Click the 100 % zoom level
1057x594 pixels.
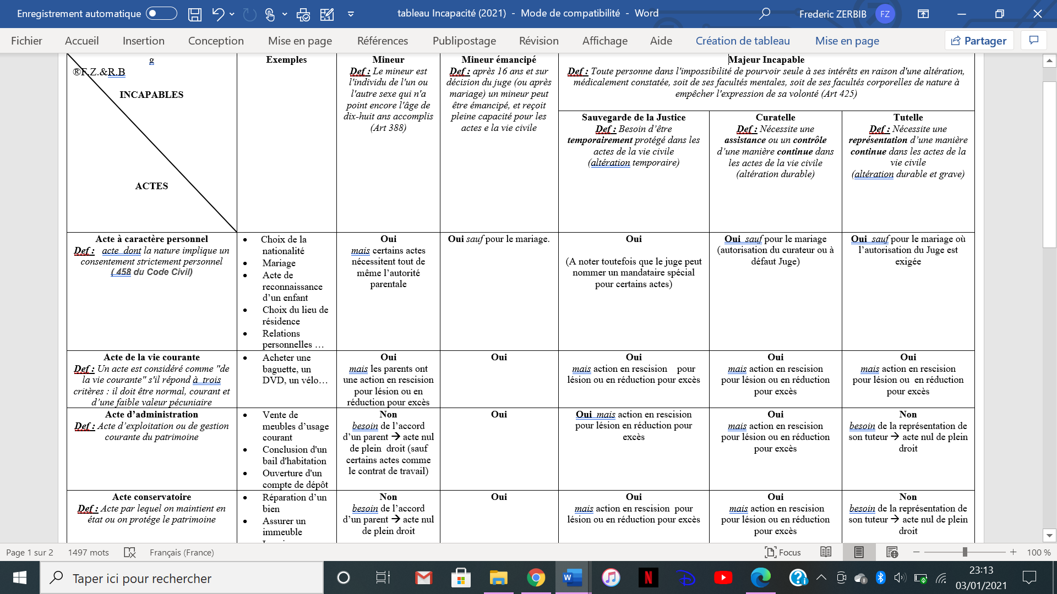(x=1038, y=552)
